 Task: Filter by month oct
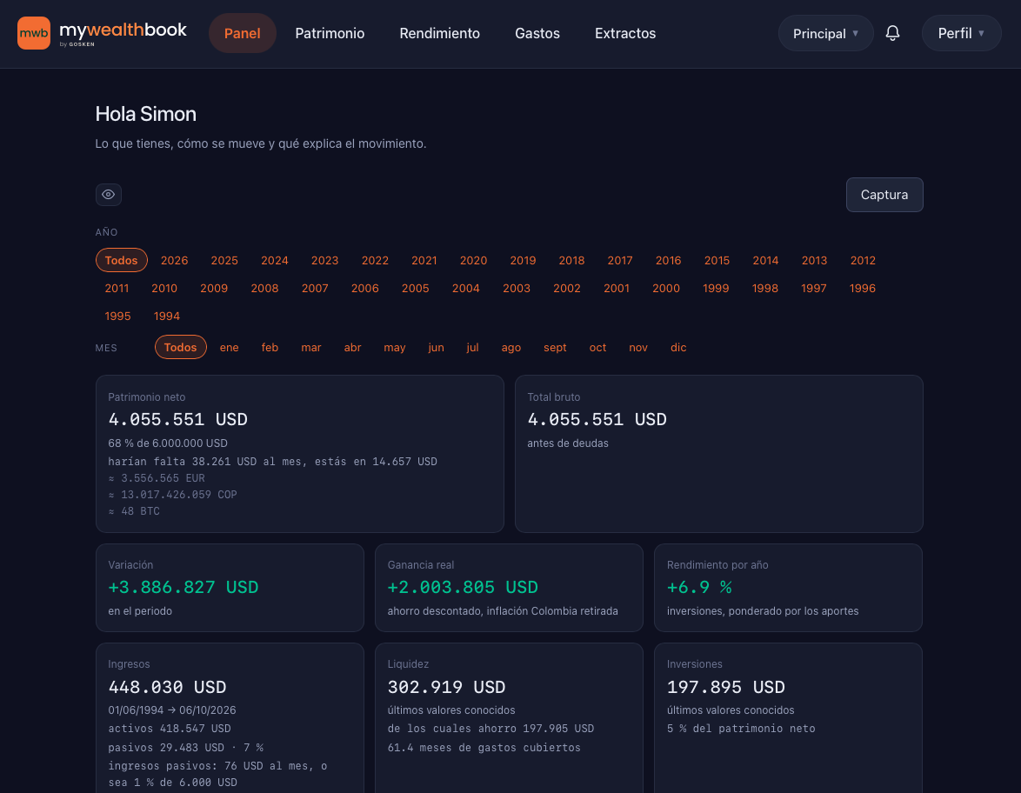597,348
